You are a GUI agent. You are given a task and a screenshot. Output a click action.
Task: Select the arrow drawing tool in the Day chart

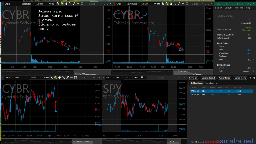coord(67,78)
